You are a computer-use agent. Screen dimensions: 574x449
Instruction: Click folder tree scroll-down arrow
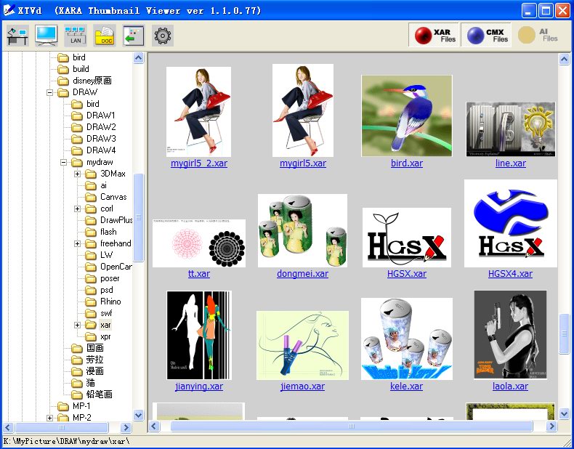coord(138,416)
